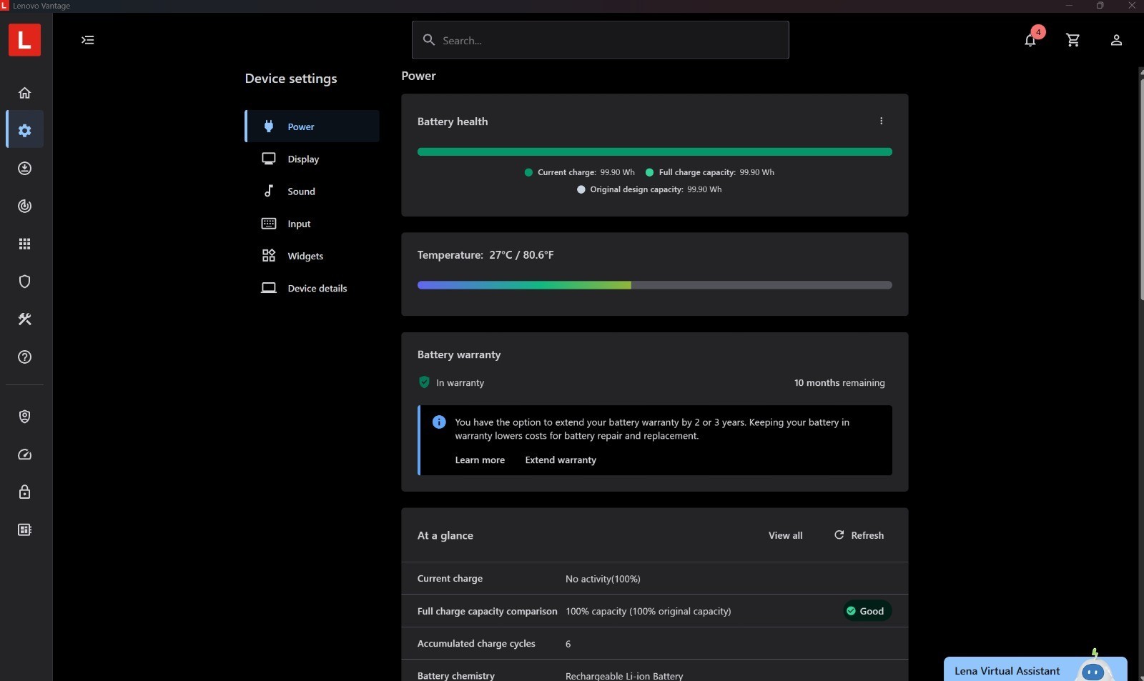Viewport: 1144px width, 681px height.
Task: Select the Widgets settings tab
Action: (x=312, y=256)
